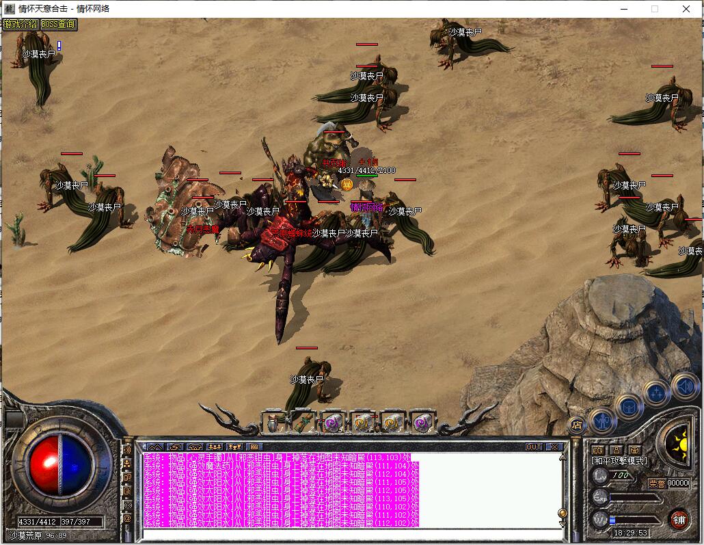Screen dimensions: 704x545
Task: Click the 强效魔法药 drop message line
Action: click(281, 466)
